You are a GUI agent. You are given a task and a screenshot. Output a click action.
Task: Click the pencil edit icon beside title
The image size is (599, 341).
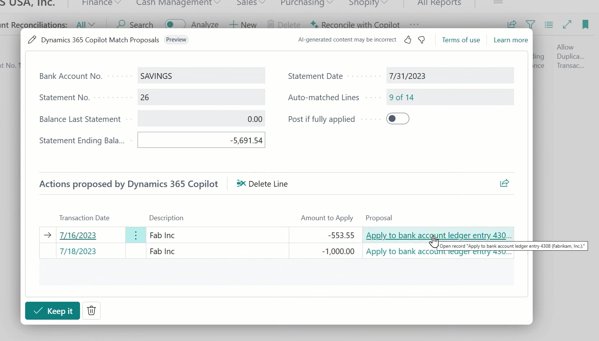tap(32, 40)
